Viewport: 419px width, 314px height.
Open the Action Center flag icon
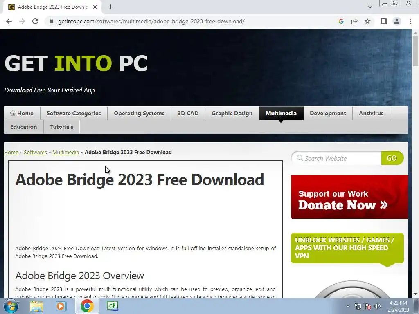(x=368, y=306)
